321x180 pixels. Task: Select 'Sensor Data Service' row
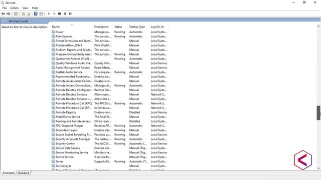[x=109, y=148]
